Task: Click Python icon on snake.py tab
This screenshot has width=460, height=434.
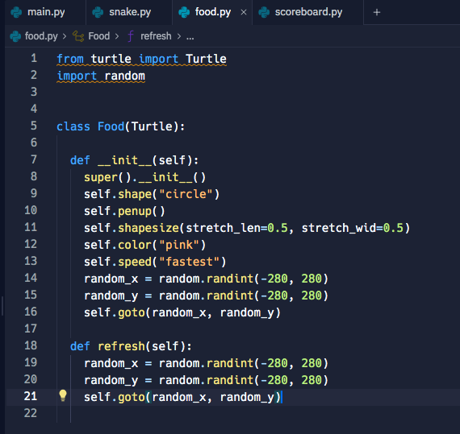Action: pyautogui.click(x=98, y=12)
